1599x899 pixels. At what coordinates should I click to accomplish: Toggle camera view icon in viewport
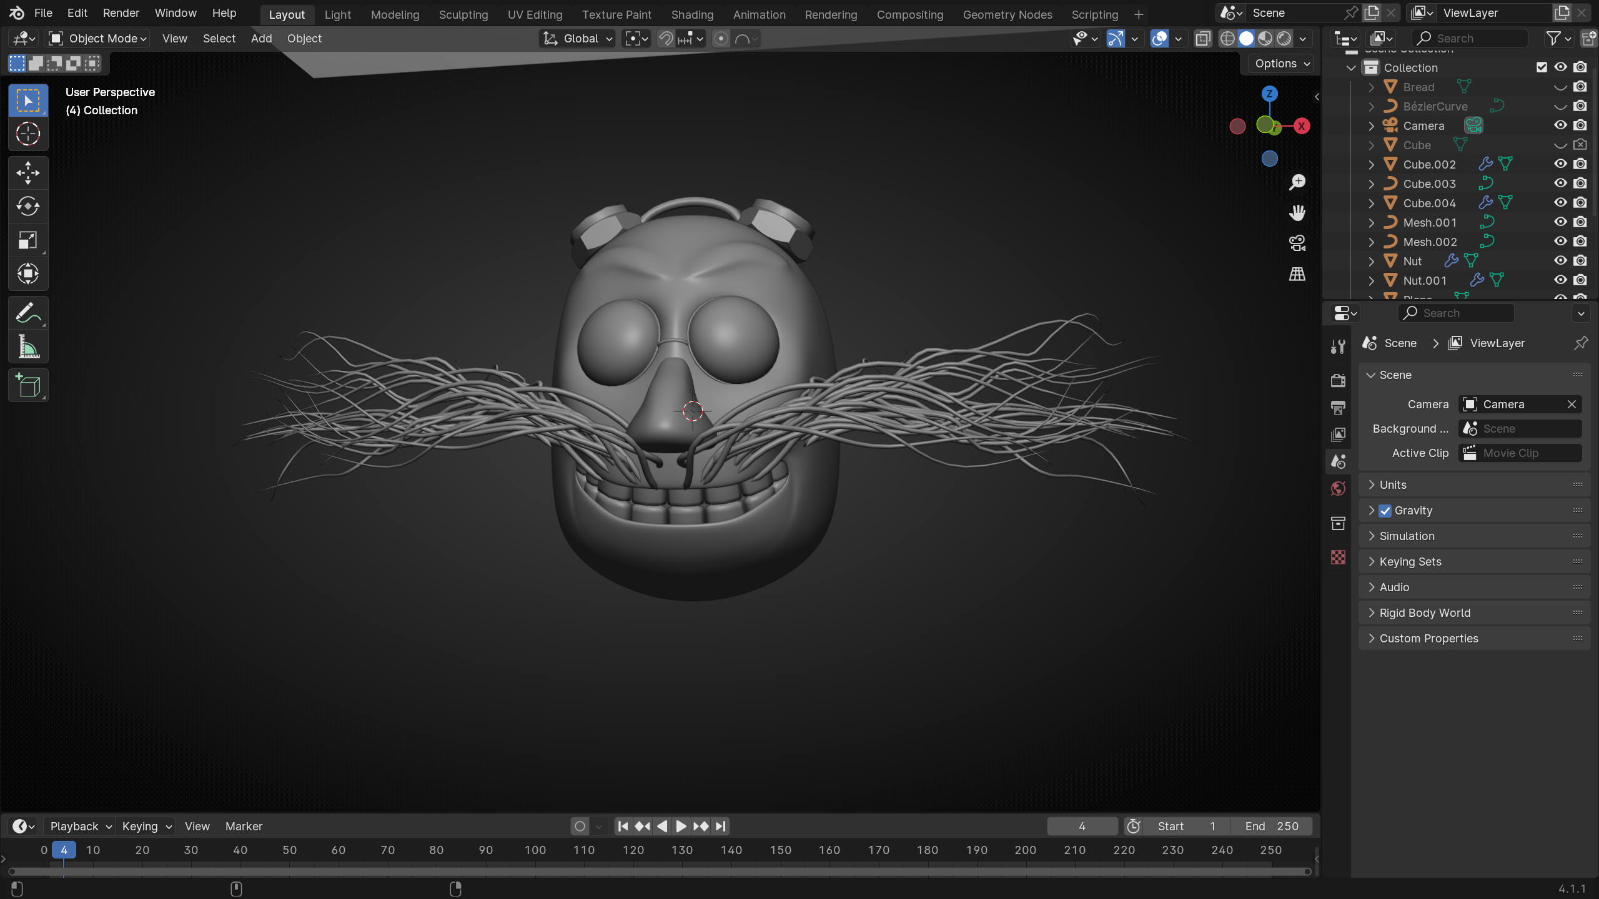pos(1297,243)
